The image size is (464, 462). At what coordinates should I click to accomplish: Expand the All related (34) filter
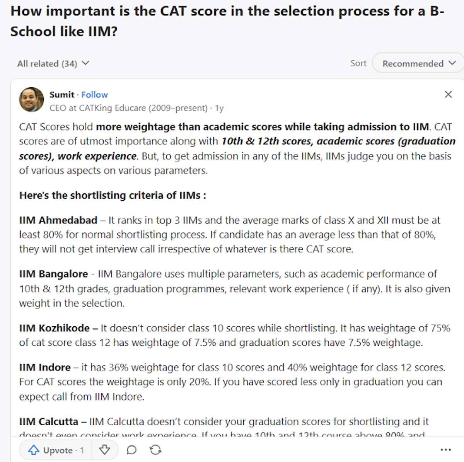click(53, 63)
